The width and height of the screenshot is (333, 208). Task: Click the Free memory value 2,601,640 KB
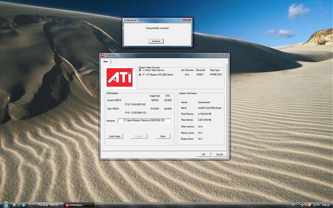(x=204, y=120)
